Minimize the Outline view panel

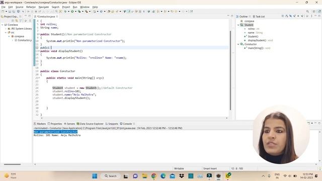coord(315,16)
